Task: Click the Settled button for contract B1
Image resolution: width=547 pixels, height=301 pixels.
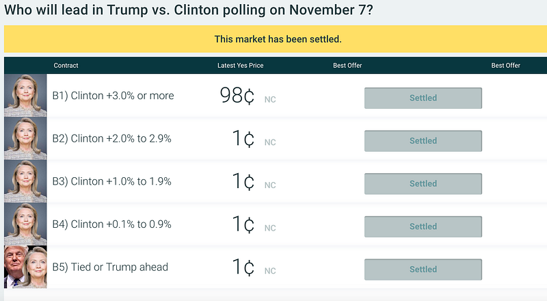Action: [x=423, y=98]
